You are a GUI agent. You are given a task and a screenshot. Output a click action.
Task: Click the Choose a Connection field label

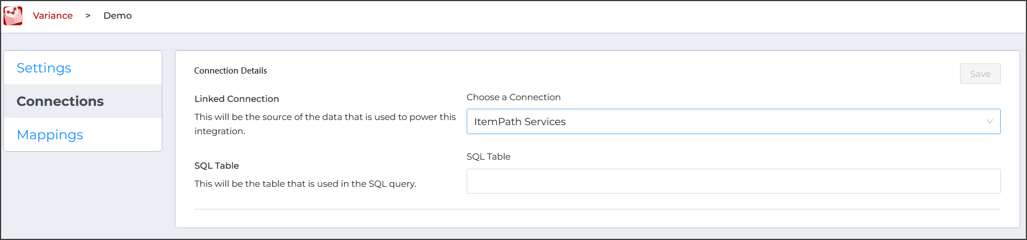(513, 97)
